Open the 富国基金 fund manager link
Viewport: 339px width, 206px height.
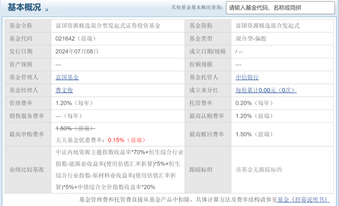(67, 77)
